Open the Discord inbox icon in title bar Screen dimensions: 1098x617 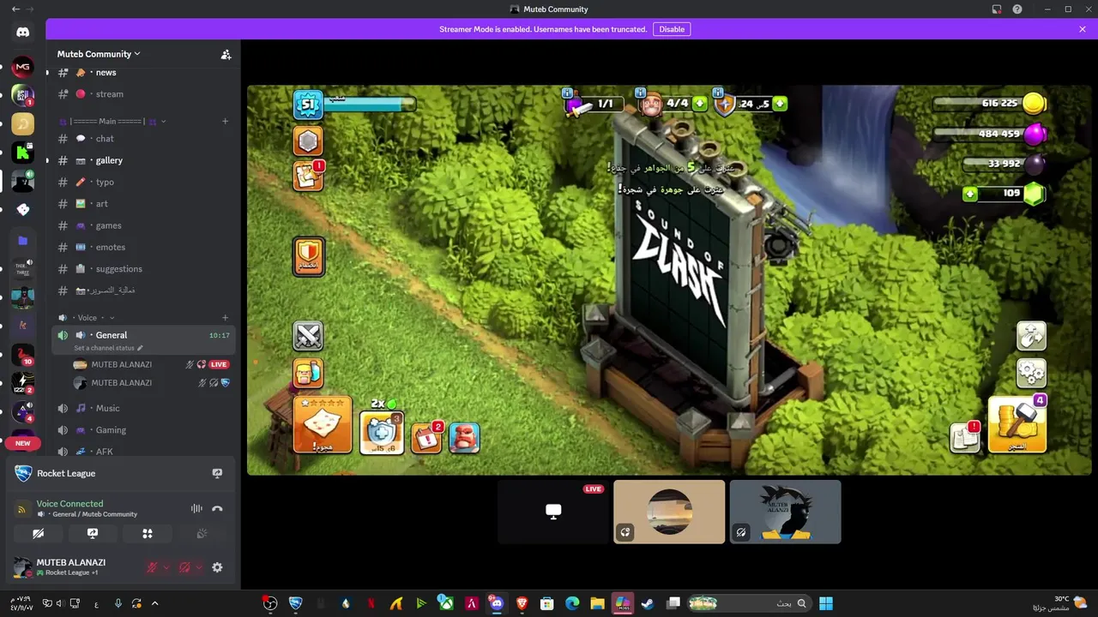click(x=997, y=9)
